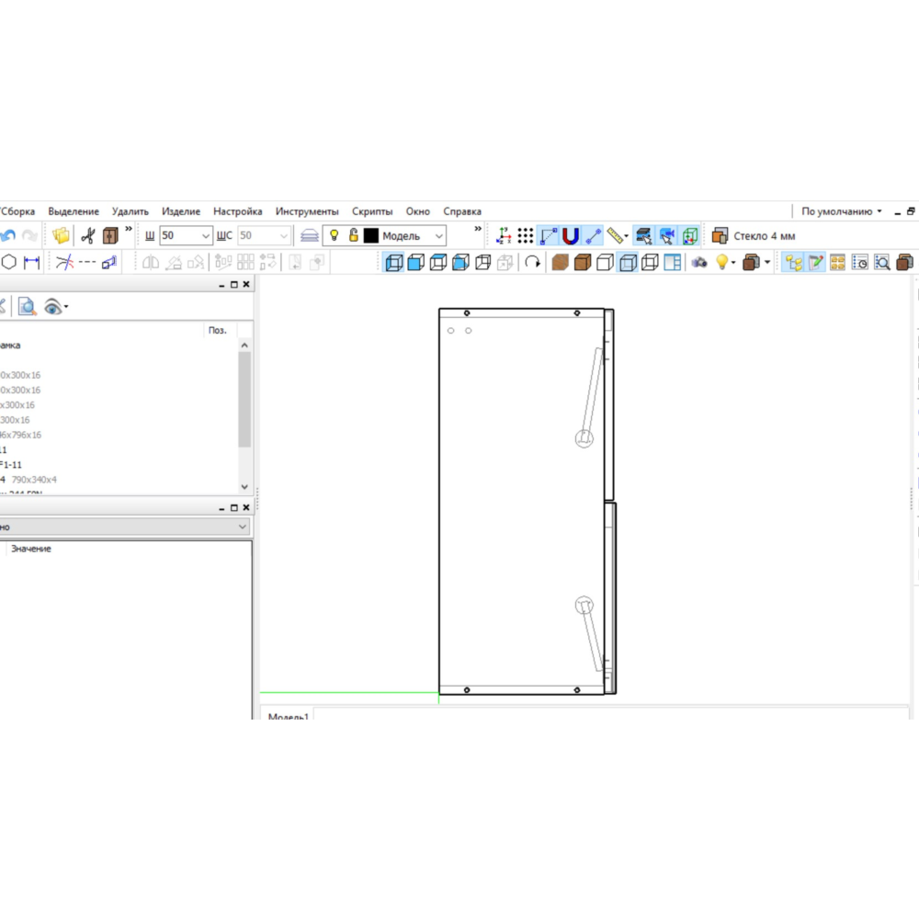The width and height of the screenshot is (919, 919).
Task: Click the camera icon in toolbar
Action: pyautogui.click(x=699, y=263)
